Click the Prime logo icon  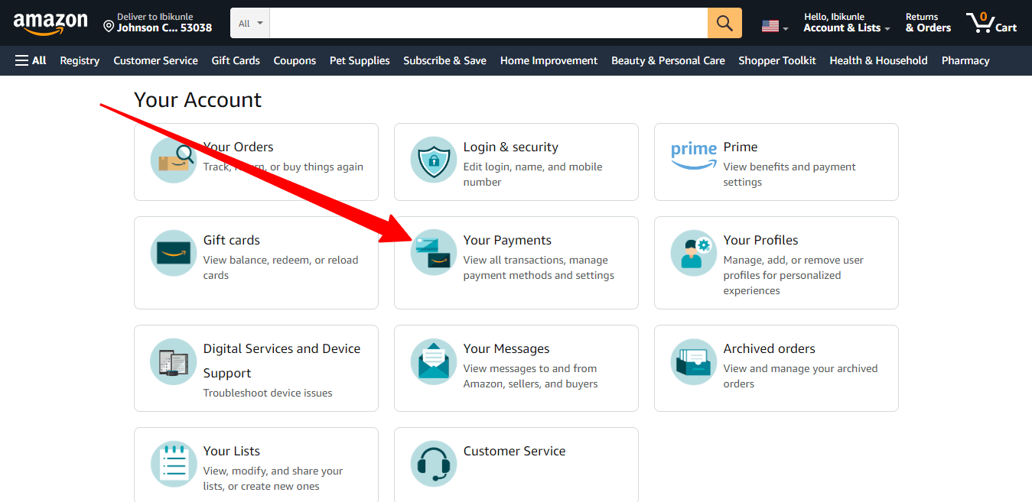[x=694, y=155]
